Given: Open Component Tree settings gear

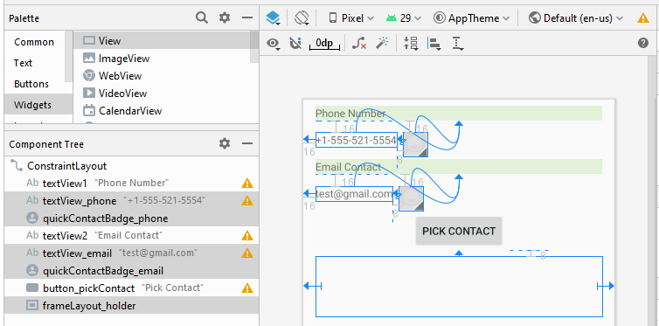Looking at the screenshot, I should tap(225, 143).
